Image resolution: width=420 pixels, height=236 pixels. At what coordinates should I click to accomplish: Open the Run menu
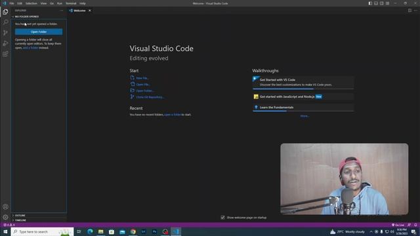point(60,3)
